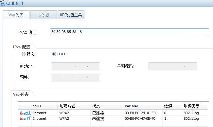Click the 子网掩码 input field
Image resolution: width=213 pixels, height=127 pixels.
coord(173,66)
